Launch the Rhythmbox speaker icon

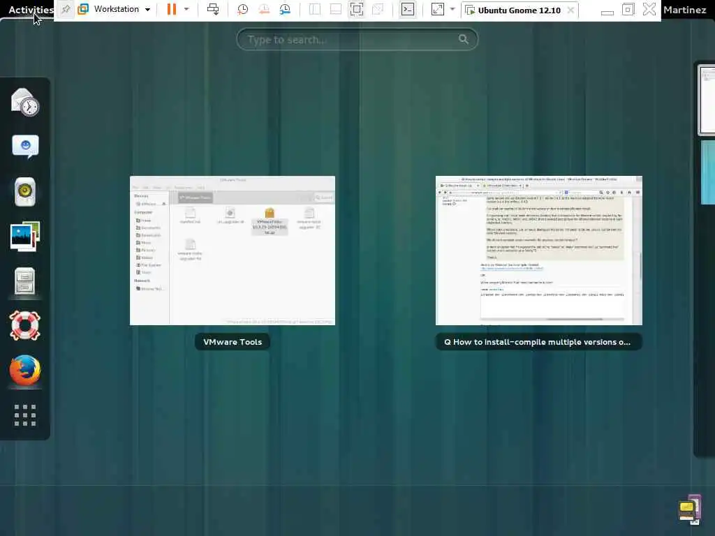(25, 191)
